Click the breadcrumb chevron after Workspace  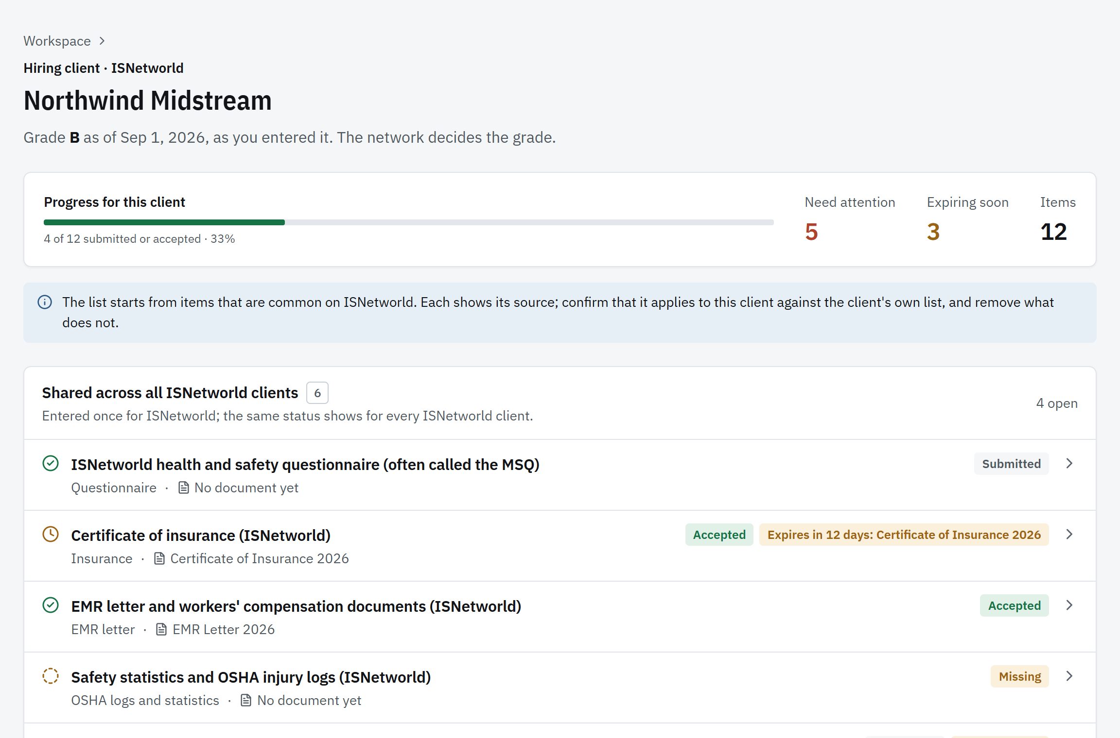(102, 41)
